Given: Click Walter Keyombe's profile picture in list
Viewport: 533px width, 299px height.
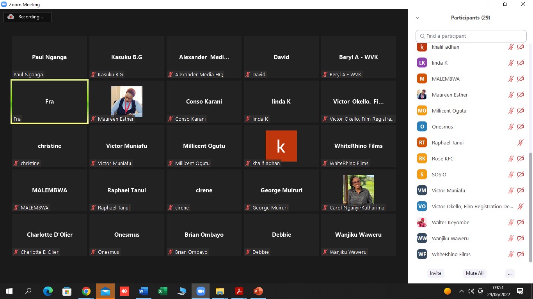Looking at the screenshot, I should 422,223.
